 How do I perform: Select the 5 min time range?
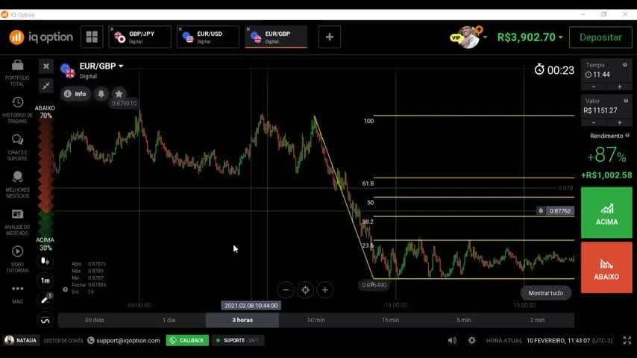point(463,320)
